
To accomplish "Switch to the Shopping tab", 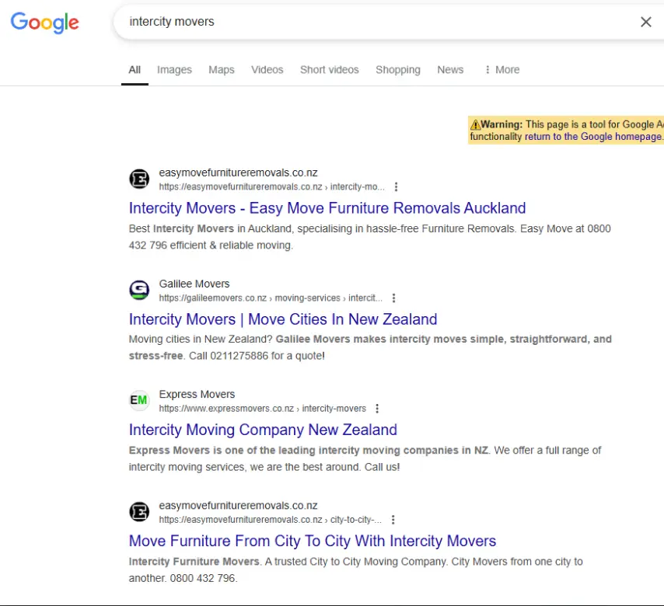I will [x=398, y=70].
